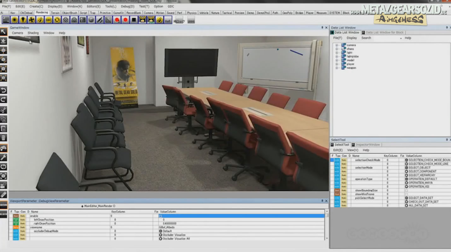Click the trash delete icon in sidebar
Screen dimensions: 451x252
tap(3, 138)
